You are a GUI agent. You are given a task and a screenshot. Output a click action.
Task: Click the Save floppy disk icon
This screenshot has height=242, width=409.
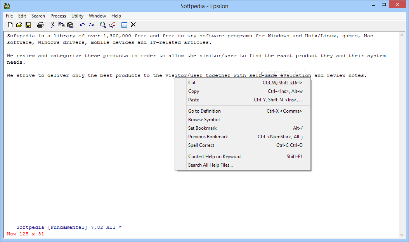28,25
